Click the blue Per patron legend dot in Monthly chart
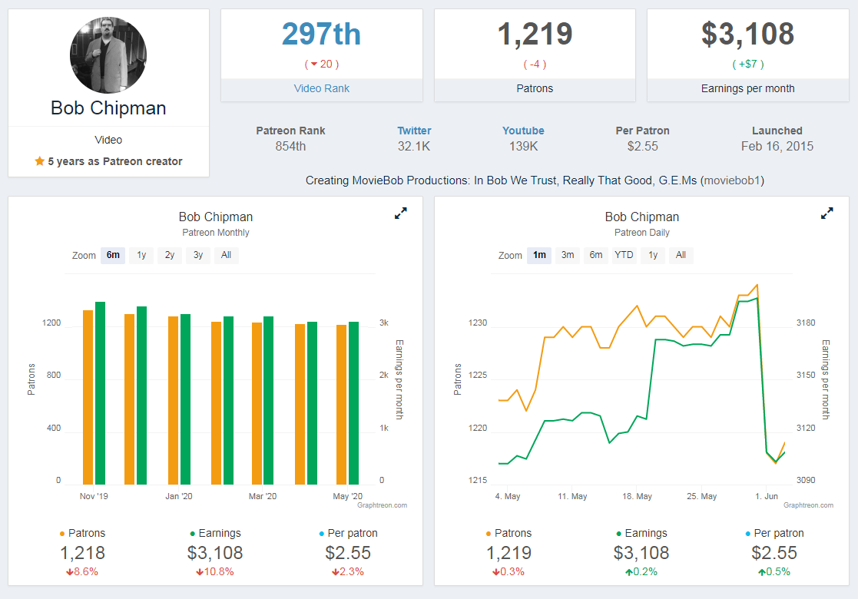The height and width of the screenshot is (599, 858). (321, 534)
